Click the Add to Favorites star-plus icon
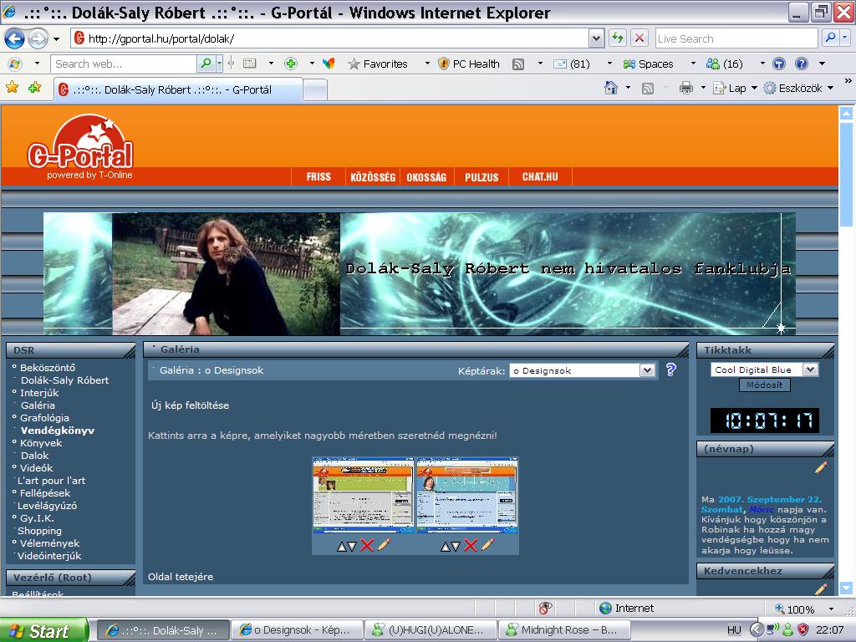Image resolution: width=856 pixels, height=642 pixels. 35,87
